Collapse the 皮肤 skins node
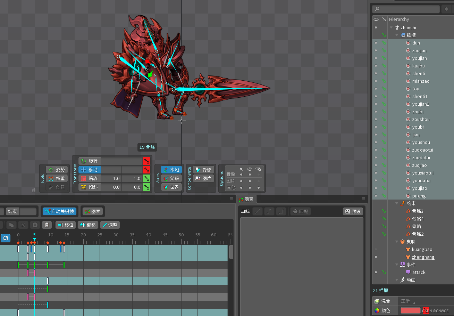 pyautogui.click(x=397, y=242)
